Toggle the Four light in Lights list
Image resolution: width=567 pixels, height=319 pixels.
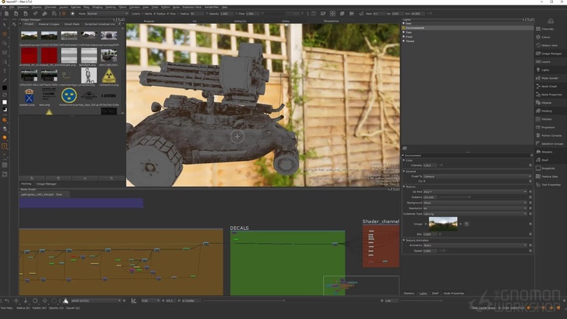[404, 36]
